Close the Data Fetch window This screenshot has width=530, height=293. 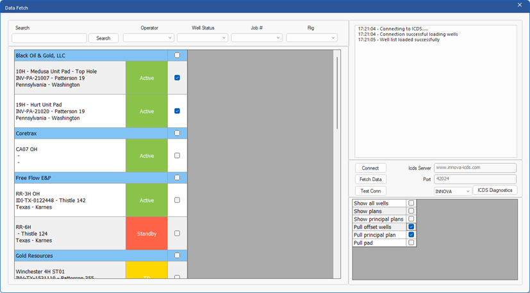tap(520, 5)
